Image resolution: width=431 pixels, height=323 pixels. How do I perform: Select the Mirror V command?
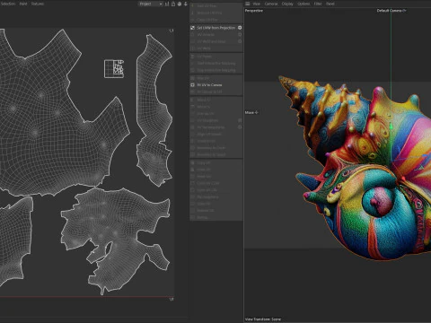216,107
